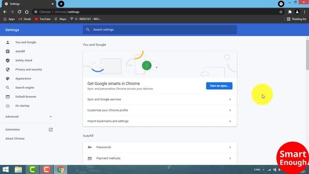Reload the settings page

pyautogui.click(x=19, y=12)
